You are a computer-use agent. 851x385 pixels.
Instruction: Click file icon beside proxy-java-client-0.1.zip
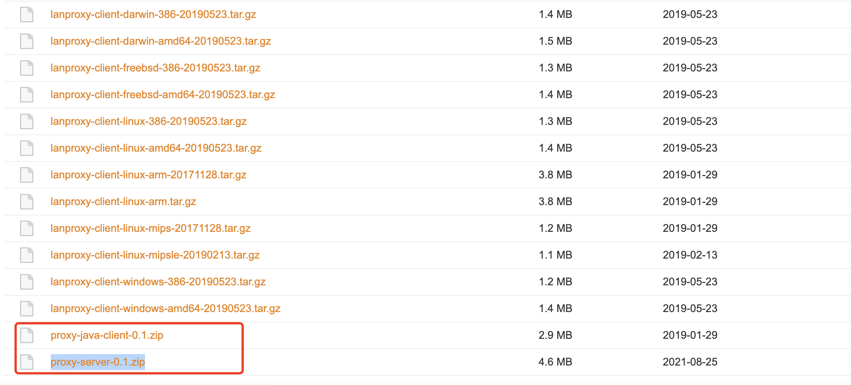point(27,335)
